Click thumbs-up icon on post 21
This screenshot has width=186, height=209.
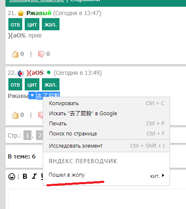click(15, 54)
